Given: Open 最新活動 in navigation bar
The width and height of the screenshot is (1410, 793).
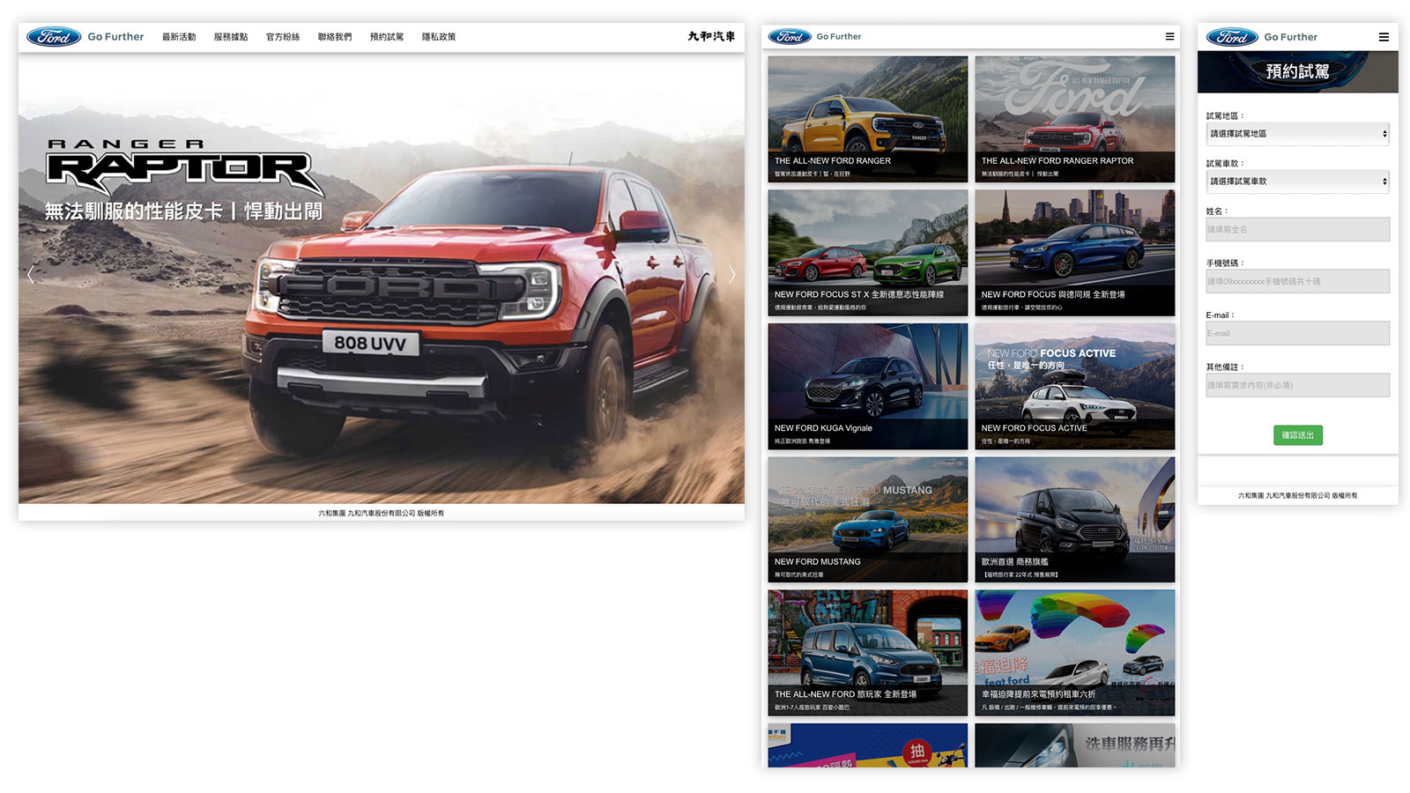Looking at the screenshot, I should [x=179, y=37].
